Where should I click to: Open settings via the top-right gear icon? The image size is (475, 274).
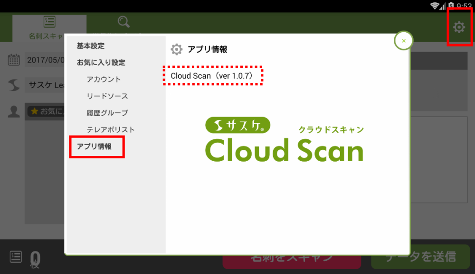point(458,27)
